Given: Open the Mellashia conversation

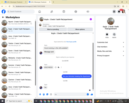Looking at the screenshot, I should pyautogui.click(x=17, y=59).
